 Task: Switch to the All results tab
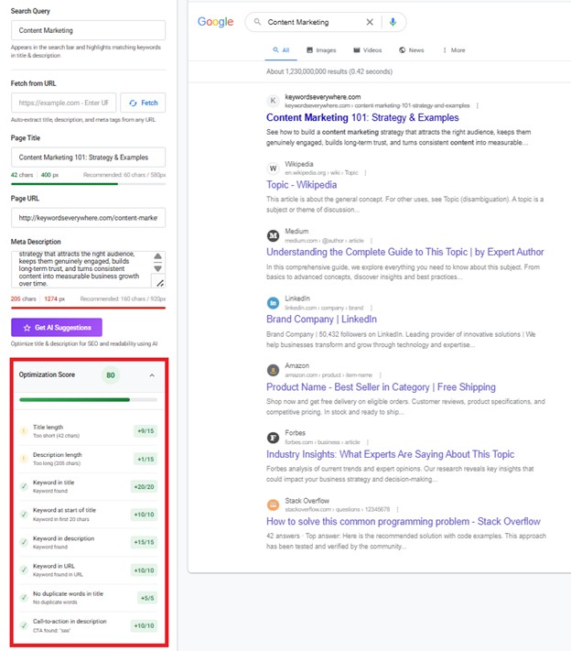coord(281,49)
